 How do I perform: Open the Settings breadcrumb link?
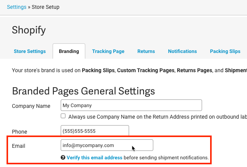(x=17, y=7)
